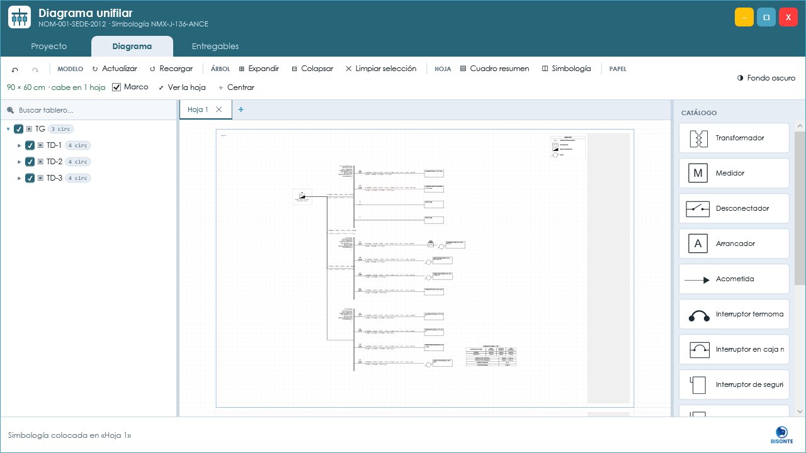
Task: Expand the TD-3 tree node
Action: 20,178
